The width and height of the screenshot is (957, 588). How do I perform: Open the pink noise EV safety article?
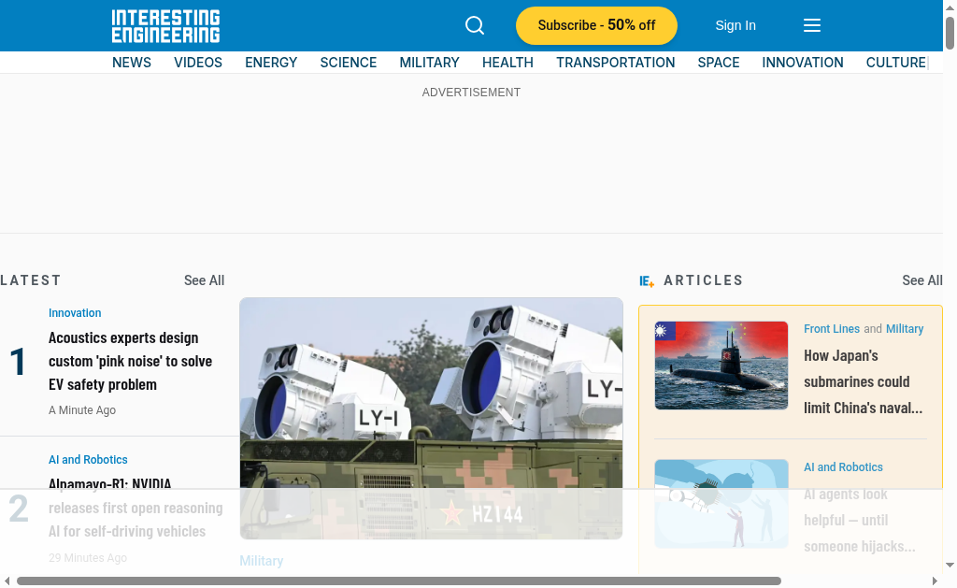pyautogui.click(x=130, y=361)
